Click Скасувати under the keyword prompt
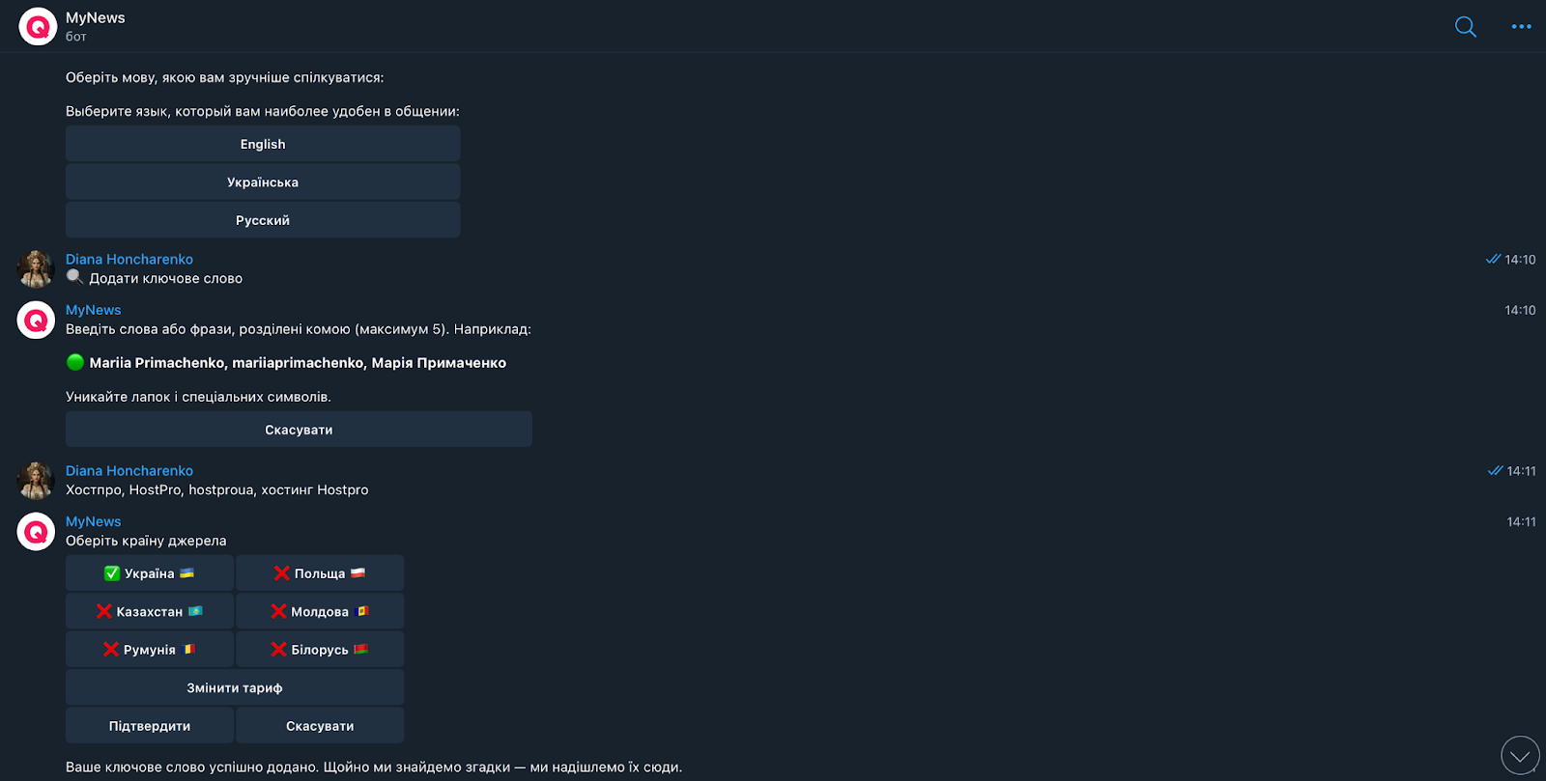The height and width of the screenshot is (781, 1546). click(299, 430)
